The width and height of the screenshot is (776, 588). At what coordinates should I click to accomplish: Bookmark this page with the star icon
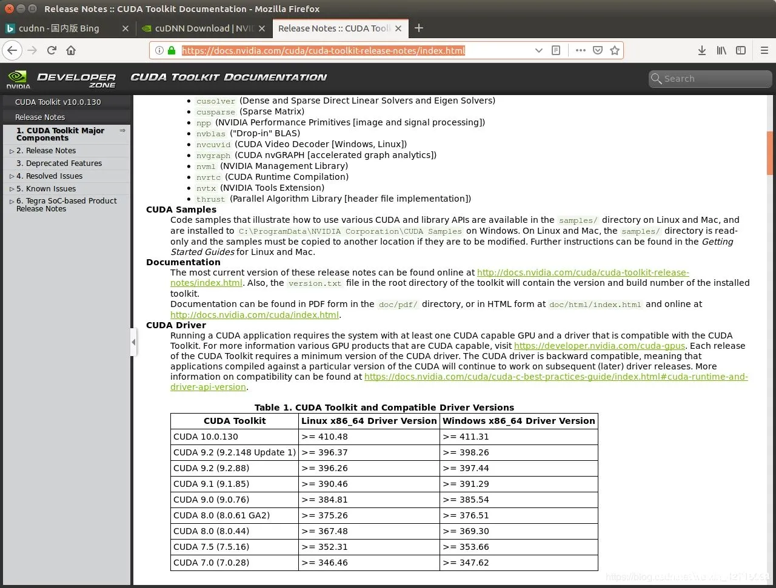click(x=615, y=50)
